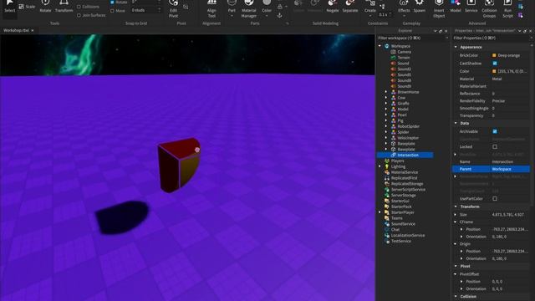Collapse the Appearance properties section
The width and height of the screenshot is (535, 301).
click(456, 47)
